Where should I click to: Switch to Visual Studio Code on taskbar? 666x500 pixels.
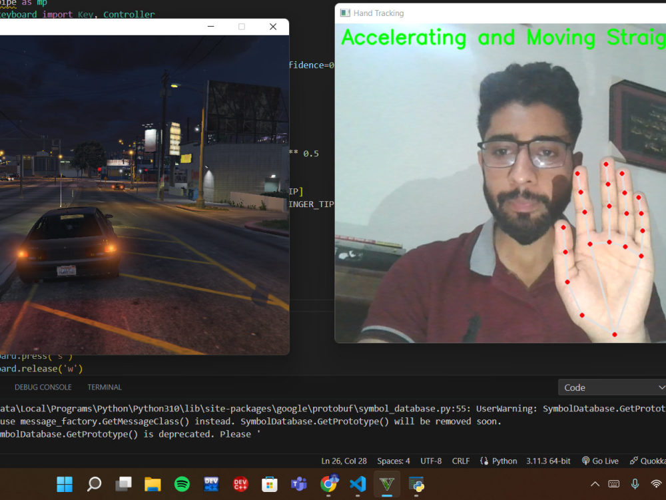click(358, 484)
